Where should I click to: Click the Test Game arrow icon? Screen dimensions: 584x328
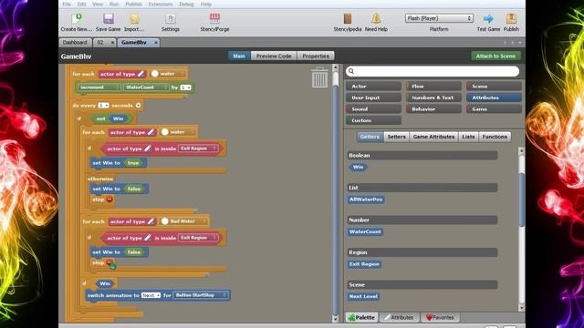click(x=488, y=18)
